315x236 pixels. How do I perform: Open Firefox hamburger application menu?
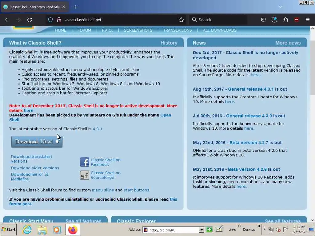pyautogui.click(x=308, y=20)
